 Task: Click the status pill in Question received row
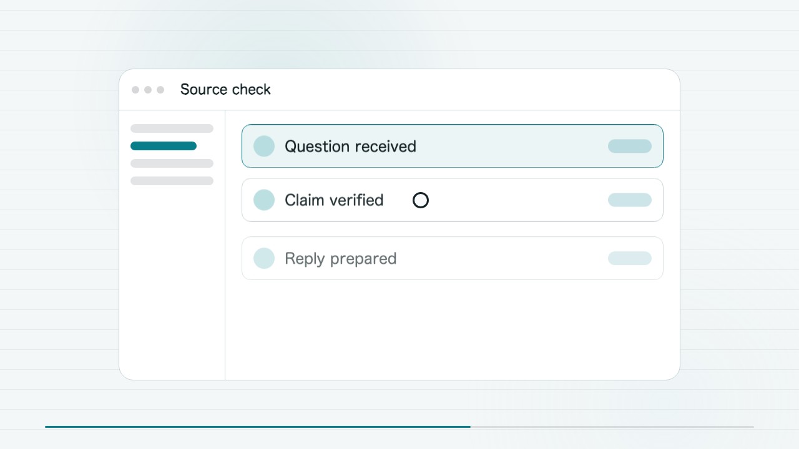tap(630, 146)
